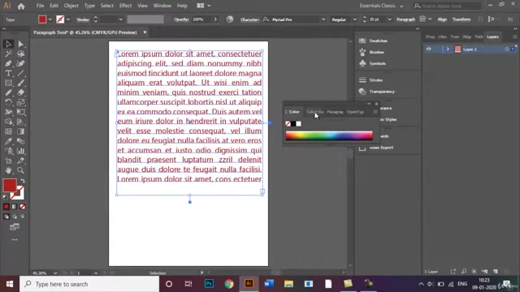Select the Pen tool
The width and height of the screenshot is (520, 292).
tap(8, 63)
